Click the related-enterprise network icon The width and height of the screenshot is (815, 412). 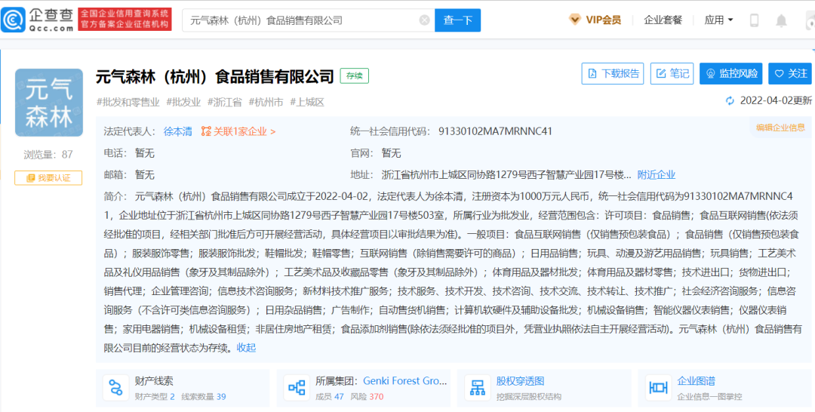pyautogui.click(x=206, y=131)
